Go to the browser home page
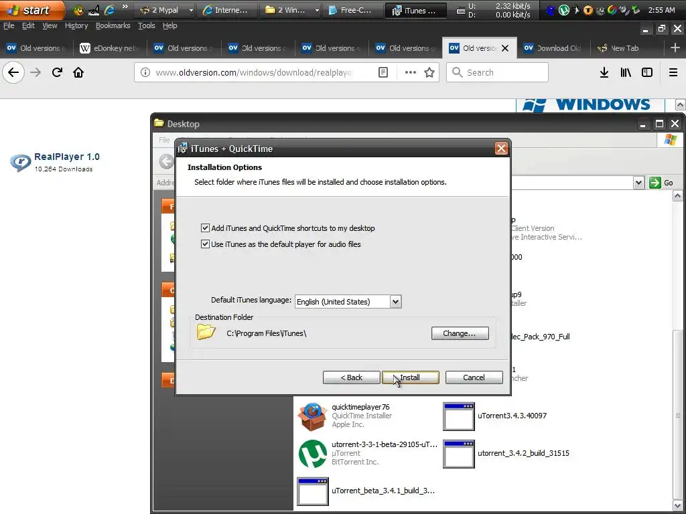 tap(78, 72)
